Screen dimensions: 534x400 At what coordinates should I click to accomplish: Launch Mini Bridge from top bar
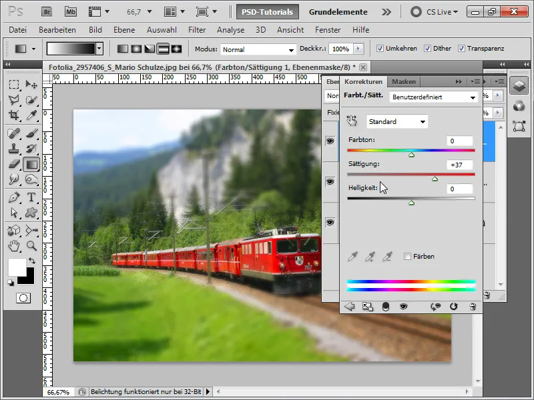click(71, 12)
